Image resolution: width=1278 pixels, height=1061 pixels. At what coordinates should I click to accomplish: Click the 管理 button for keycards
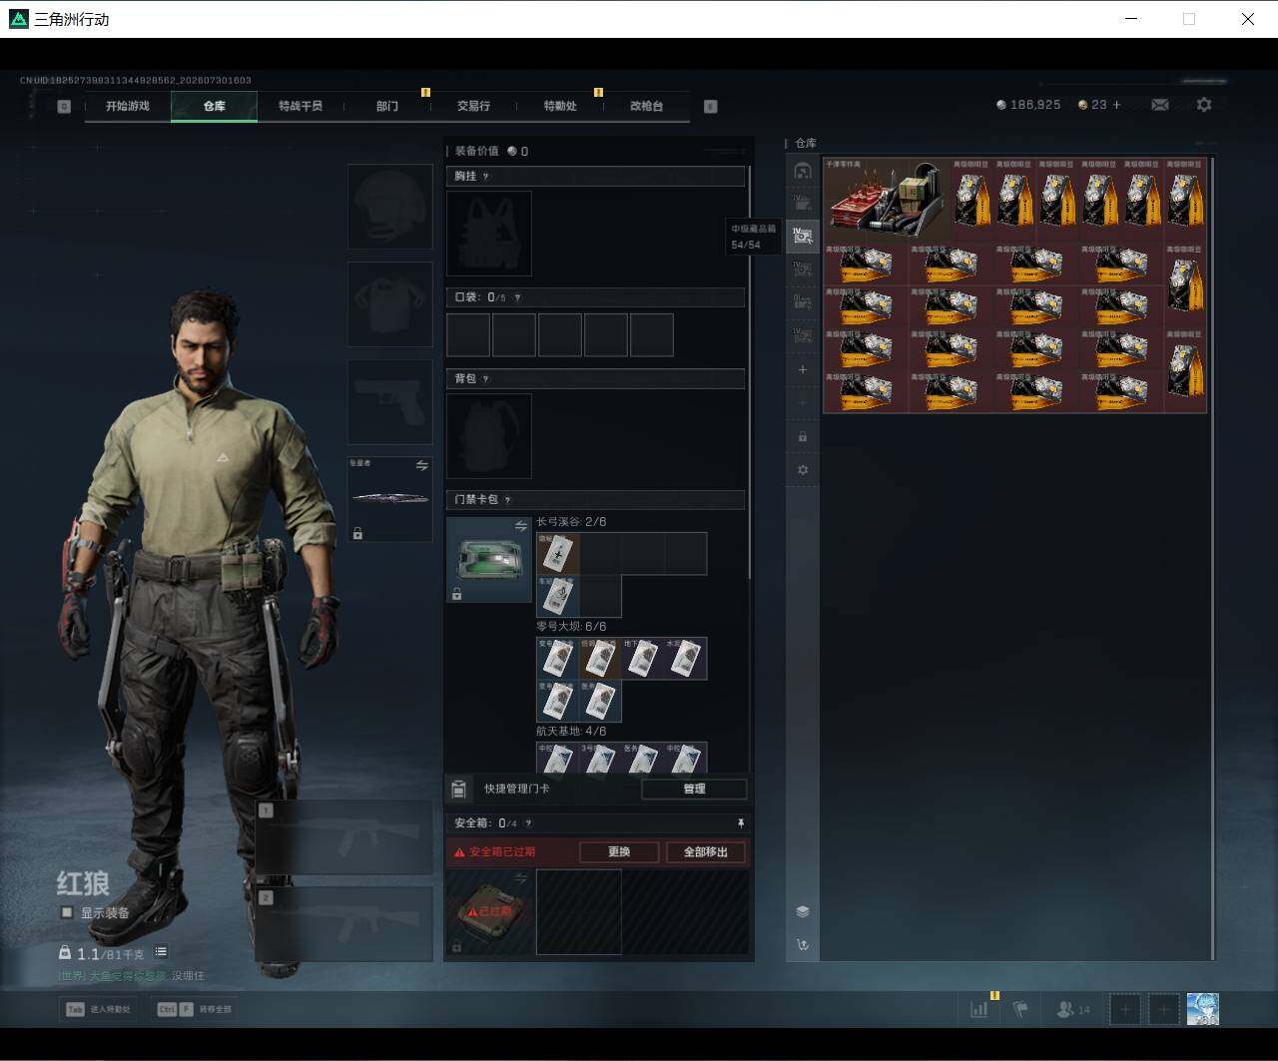tap(694, 789)
